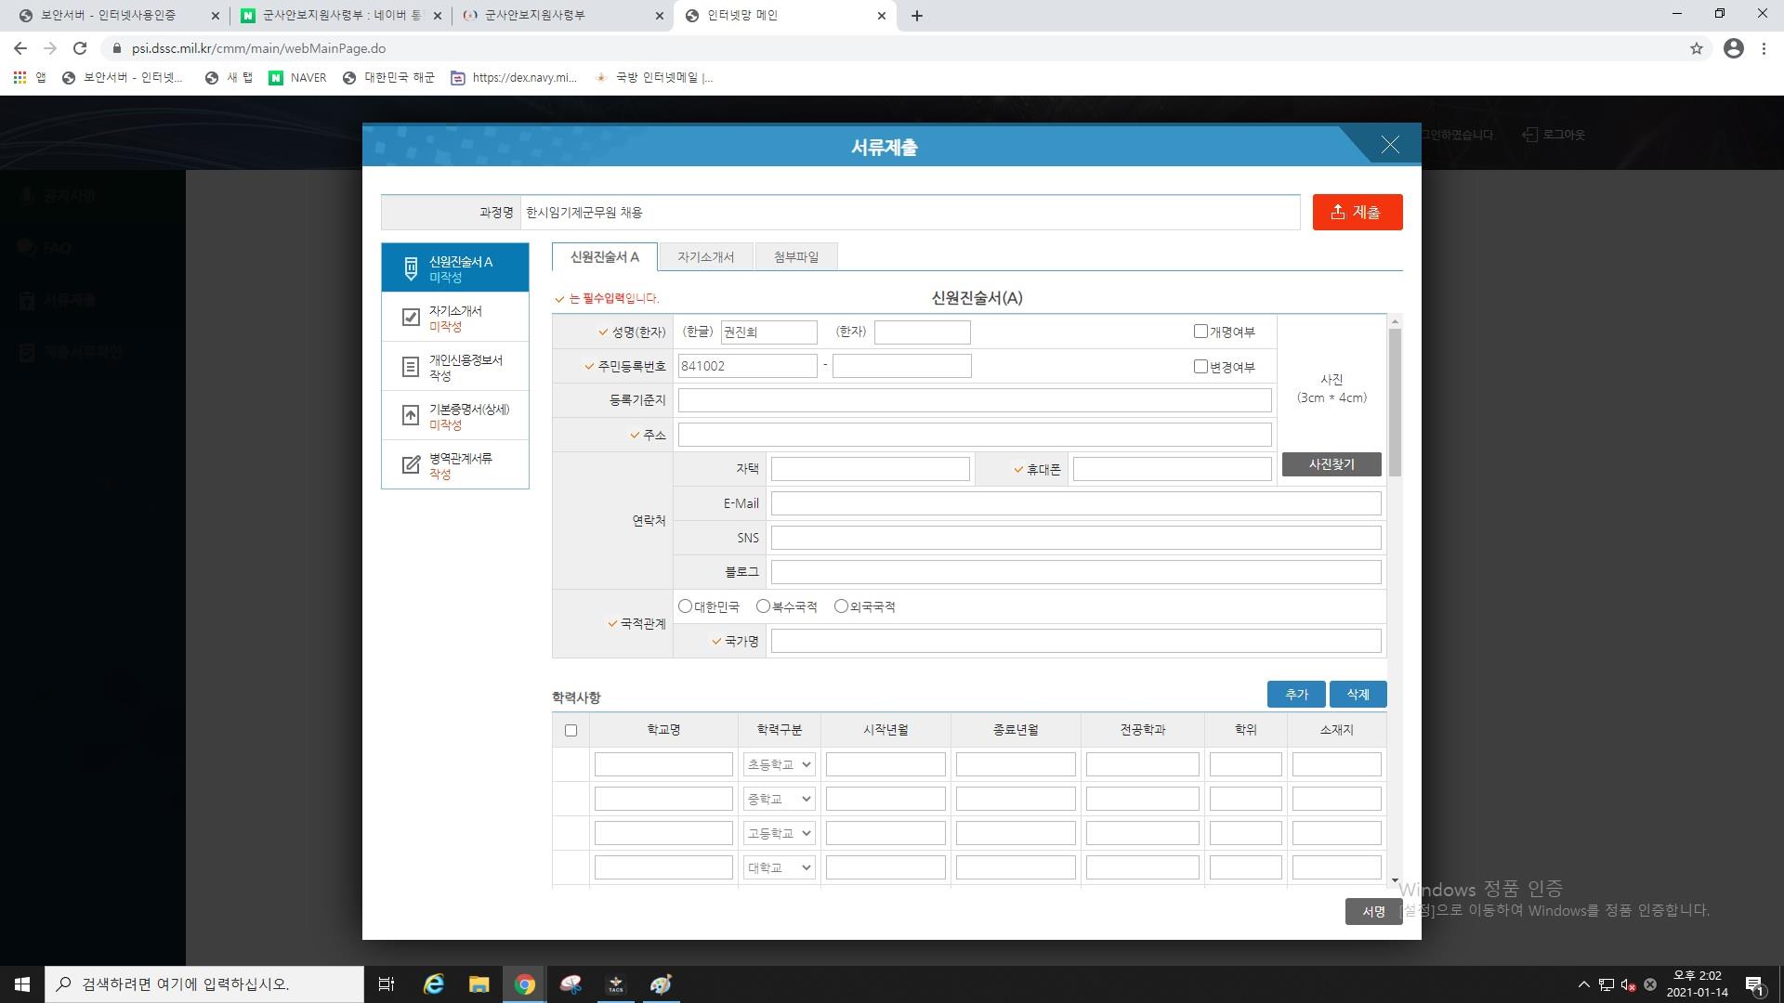Image resolution: width=1784 pixels, height=1003 pixels.
Task: Reload the page with the refresh icon
Action: coord(80,48)
